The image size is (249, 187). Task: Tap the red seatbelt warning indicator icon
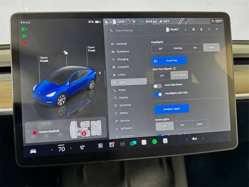[24, 43]
